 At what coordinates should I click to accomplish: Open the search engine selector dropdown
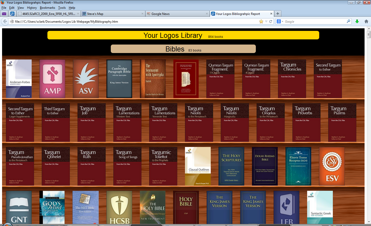[280, 21]
